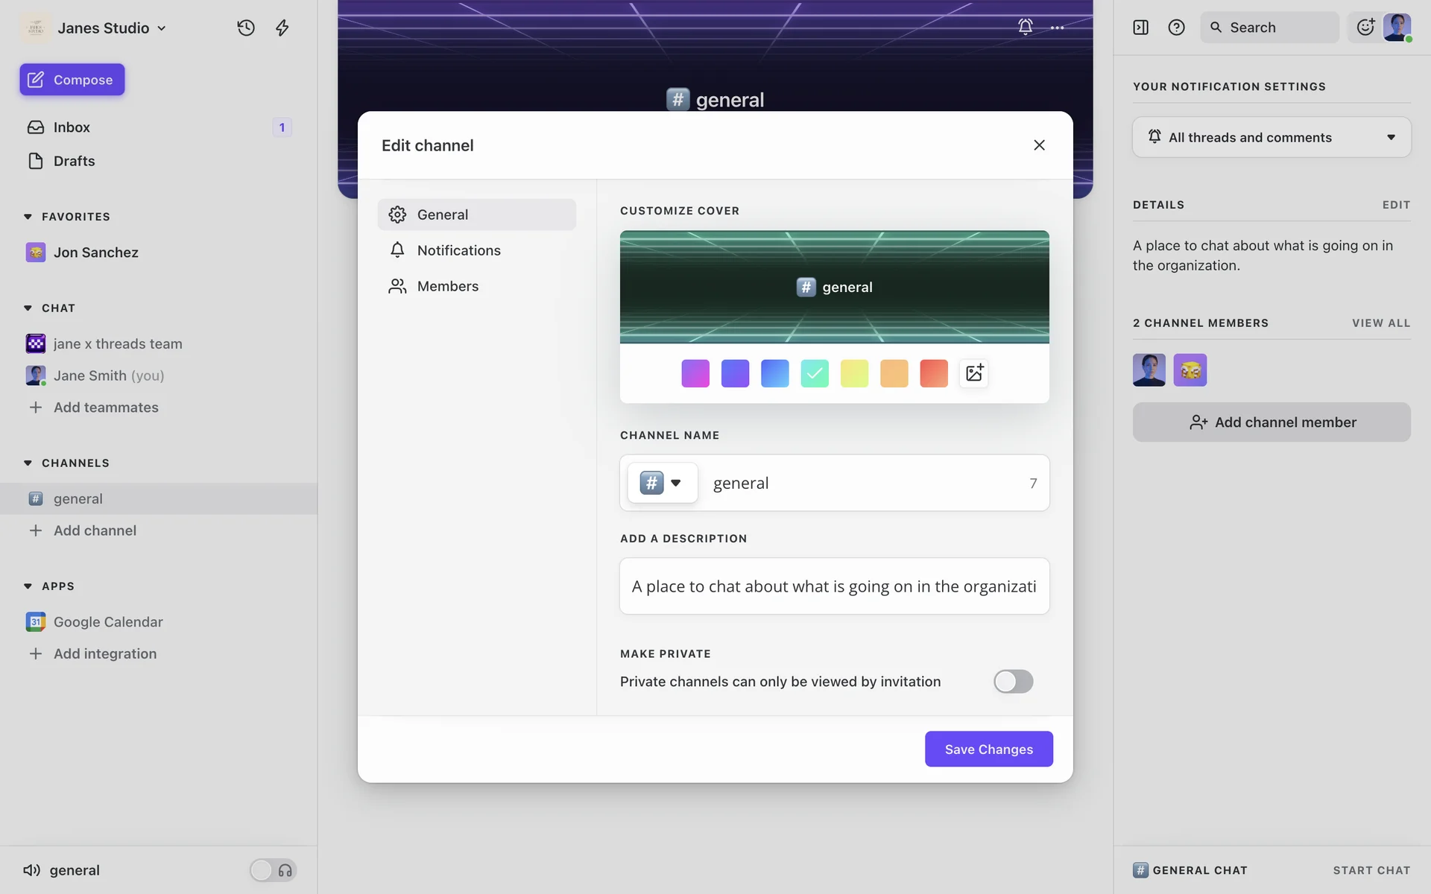Open the help question mark icon
1431x894 pixels.
pyautogui.click(x=1176, y=28)
